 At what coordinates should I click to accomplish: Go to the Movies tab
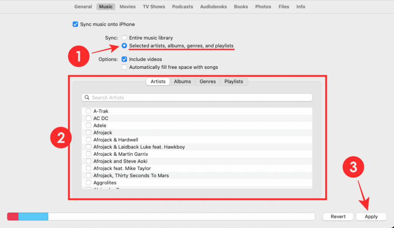coord(127,7)
